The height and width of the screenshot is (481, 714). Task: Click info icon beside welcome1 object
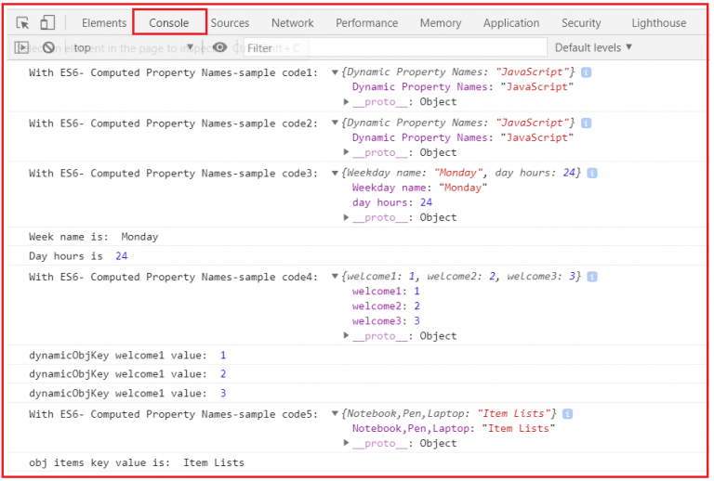pyautogui.click(x=592, y=277)
